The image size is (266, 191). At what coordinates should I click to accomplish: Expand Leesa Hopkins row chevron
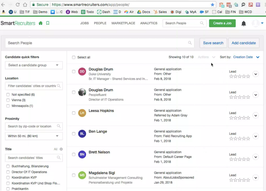click(x=256, y=115)
